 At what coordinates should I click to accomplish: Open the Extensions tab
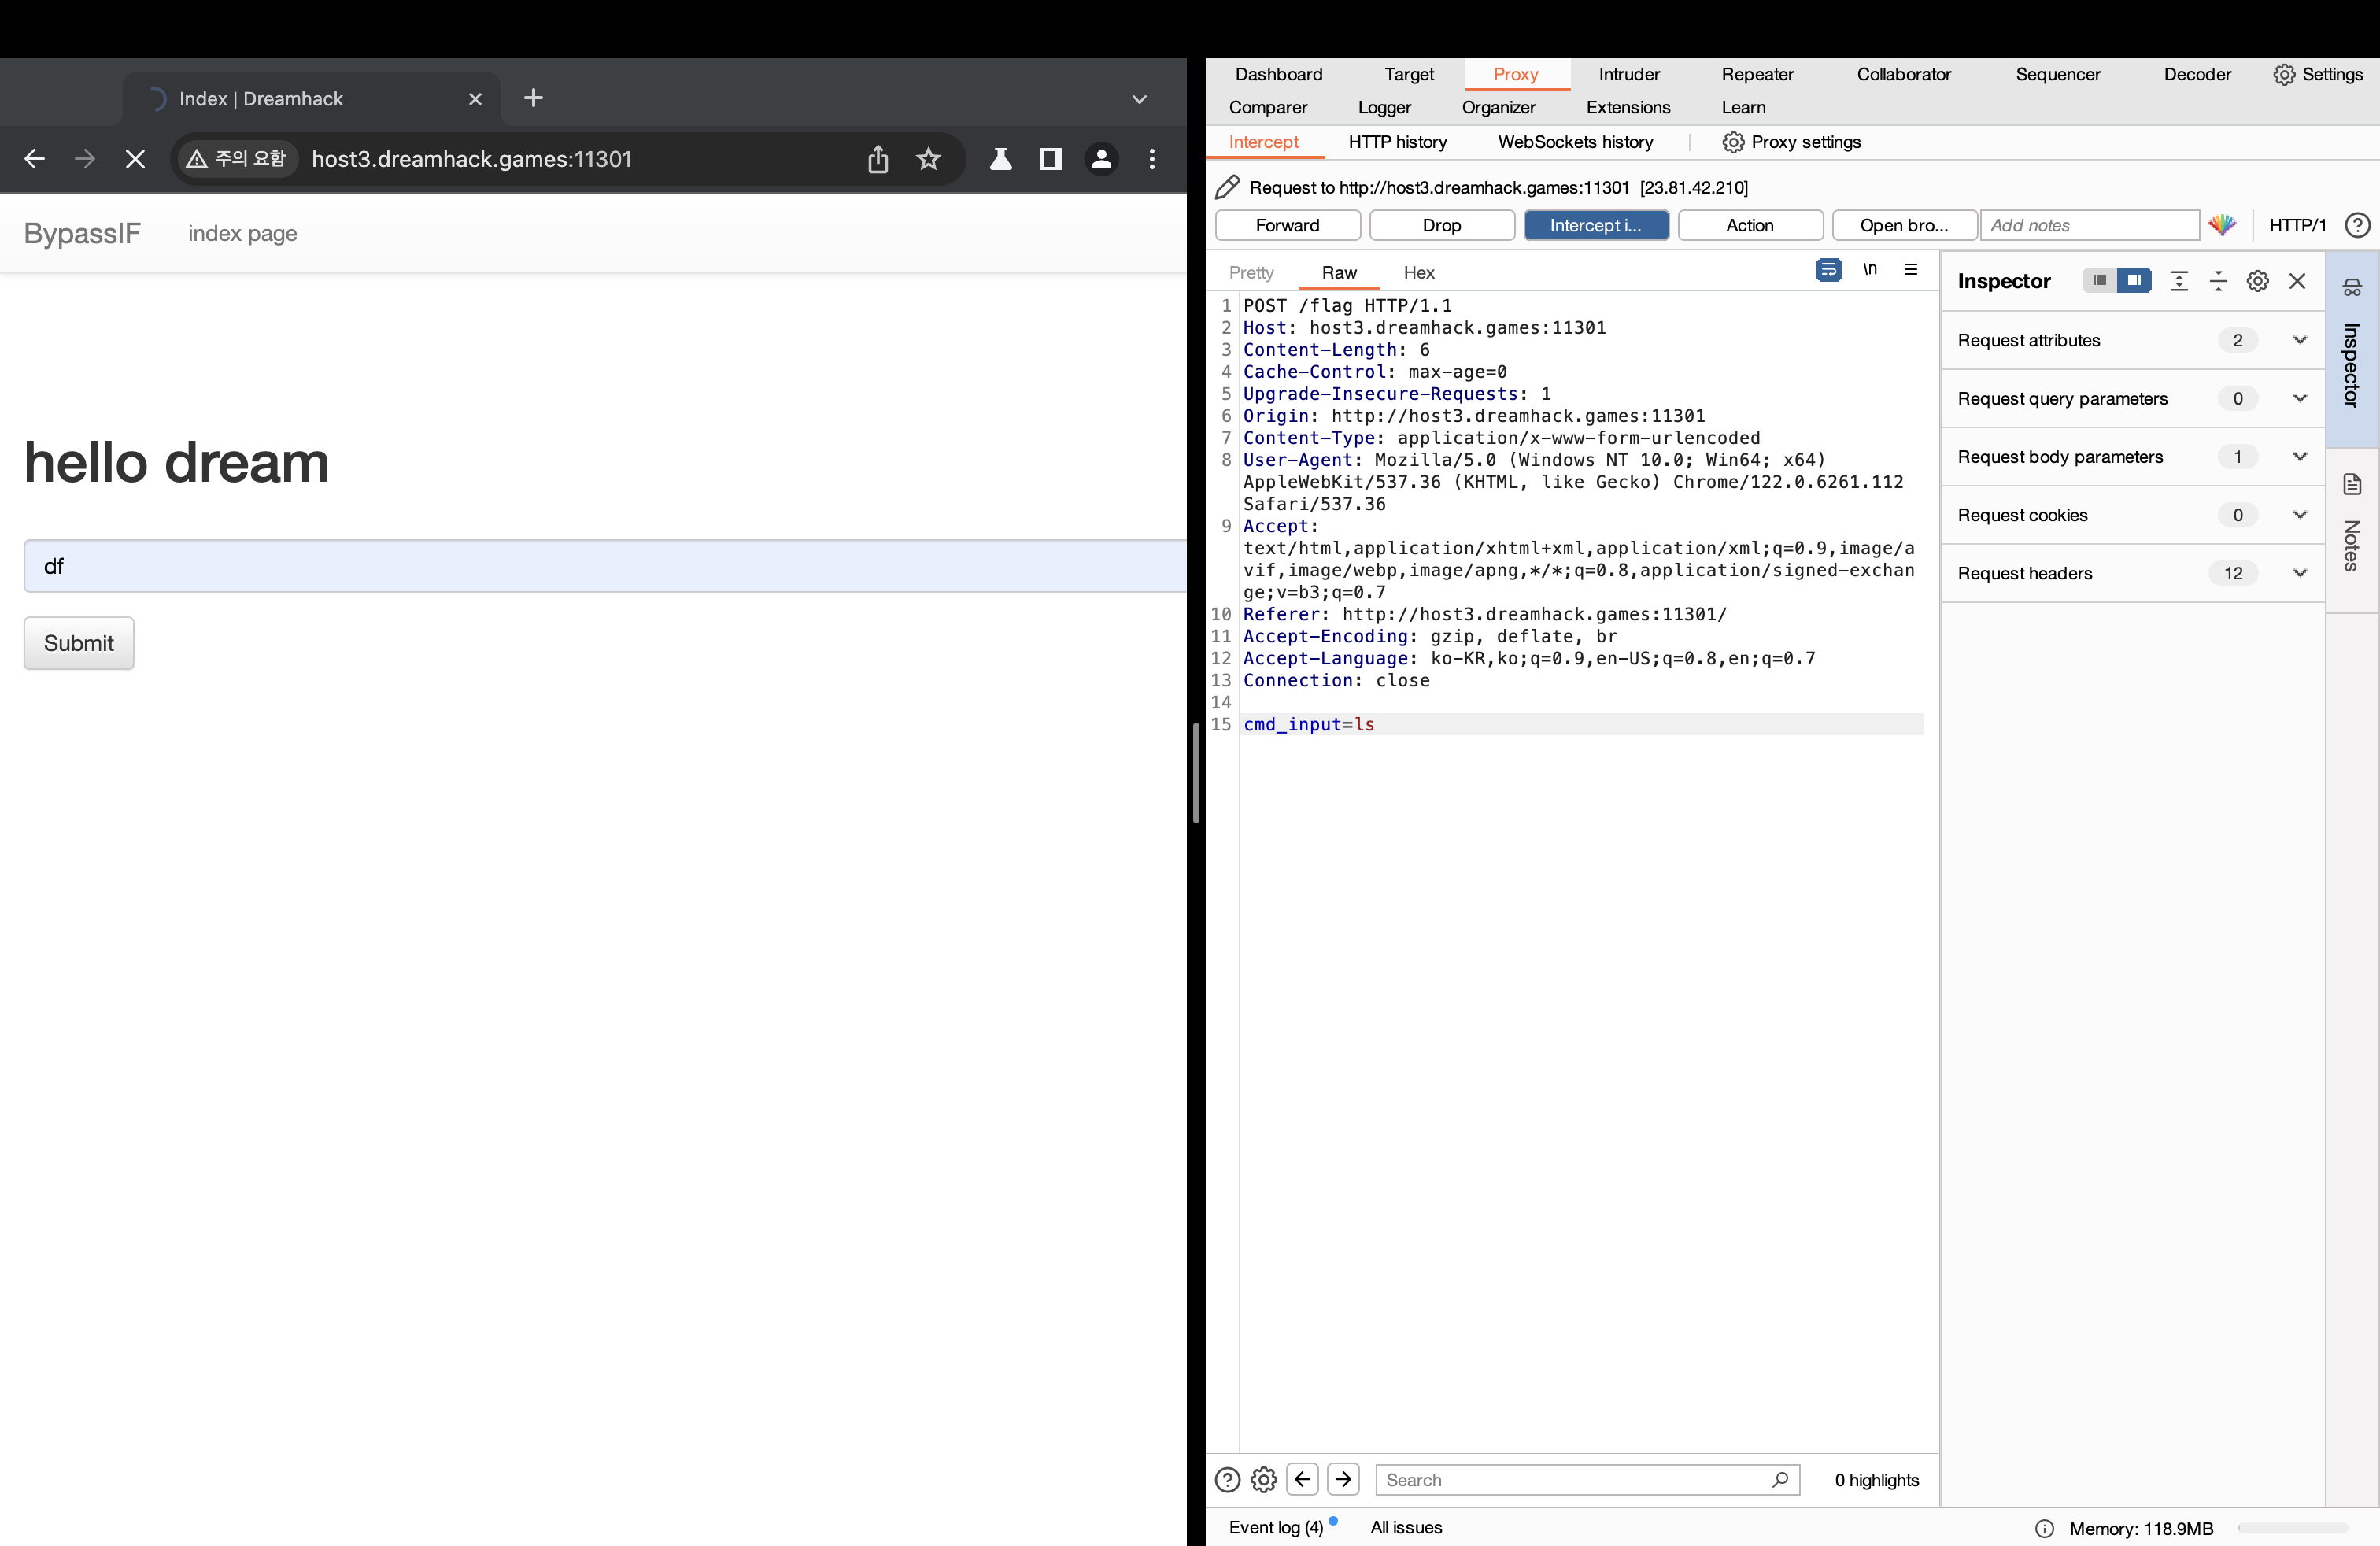[x=1628, y=107]
